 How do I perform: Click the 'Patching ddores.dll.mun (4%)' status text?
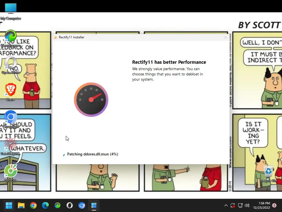93,154
